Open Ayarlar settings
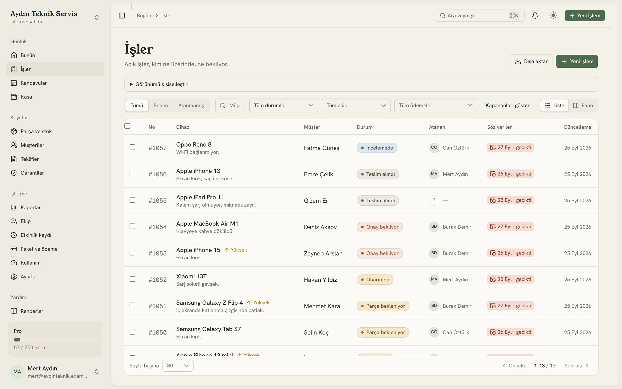This screenshot has width=622, height=389. tap(55, 276)
